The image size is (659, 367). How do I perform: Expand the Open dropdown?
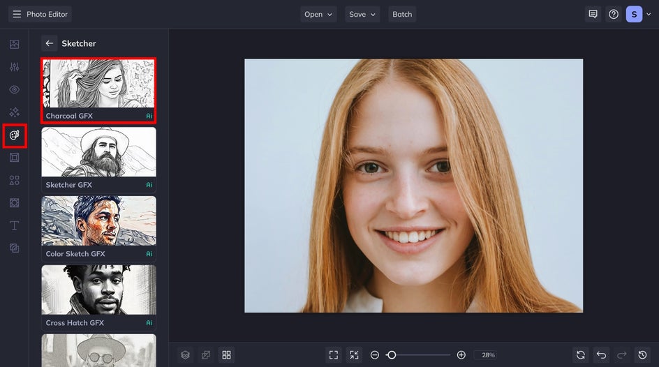[x=318, y=14]
